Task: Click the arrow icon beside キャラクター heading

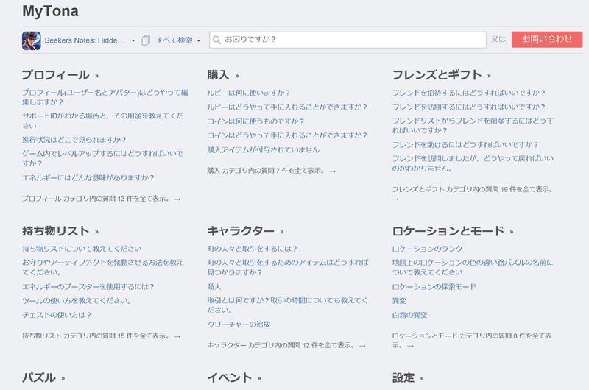Action: (x=282, y=232)
